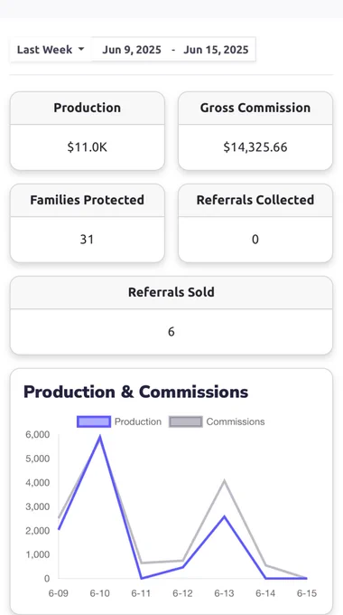
Task: Toggle the Production legend swatch
Action: click(x=94, y=421)
